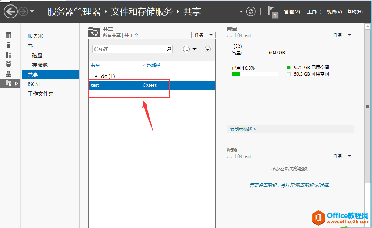Expand filter criteria with chevron button

(208, 49)
